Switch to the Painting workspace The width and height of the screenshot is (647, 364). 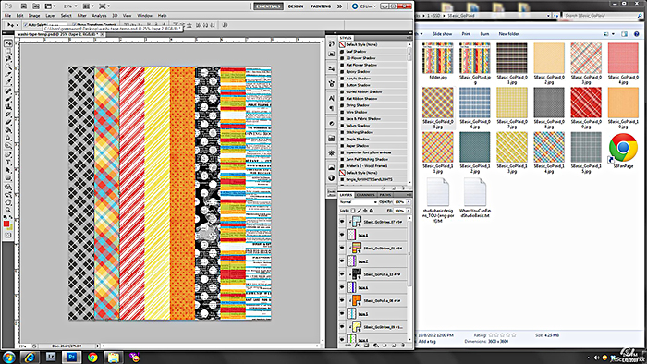click(321, 6)
